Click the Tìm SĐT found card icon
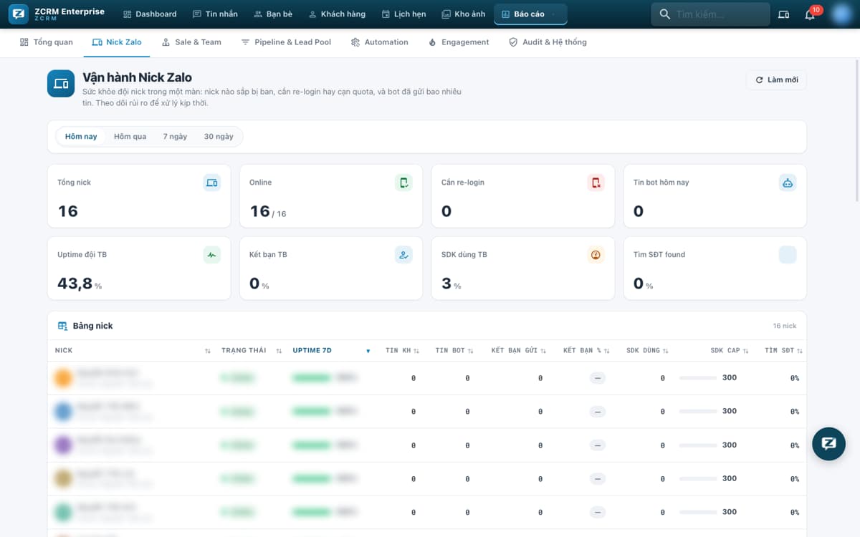The image size is (860, 537). coord(788,254)
